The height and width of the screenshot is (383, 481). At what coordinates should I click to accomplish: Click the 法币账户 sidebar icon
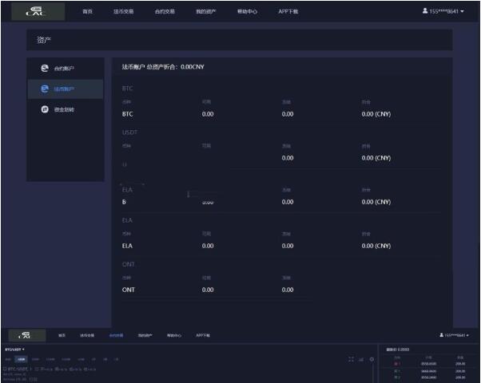(x=45, y=89)
